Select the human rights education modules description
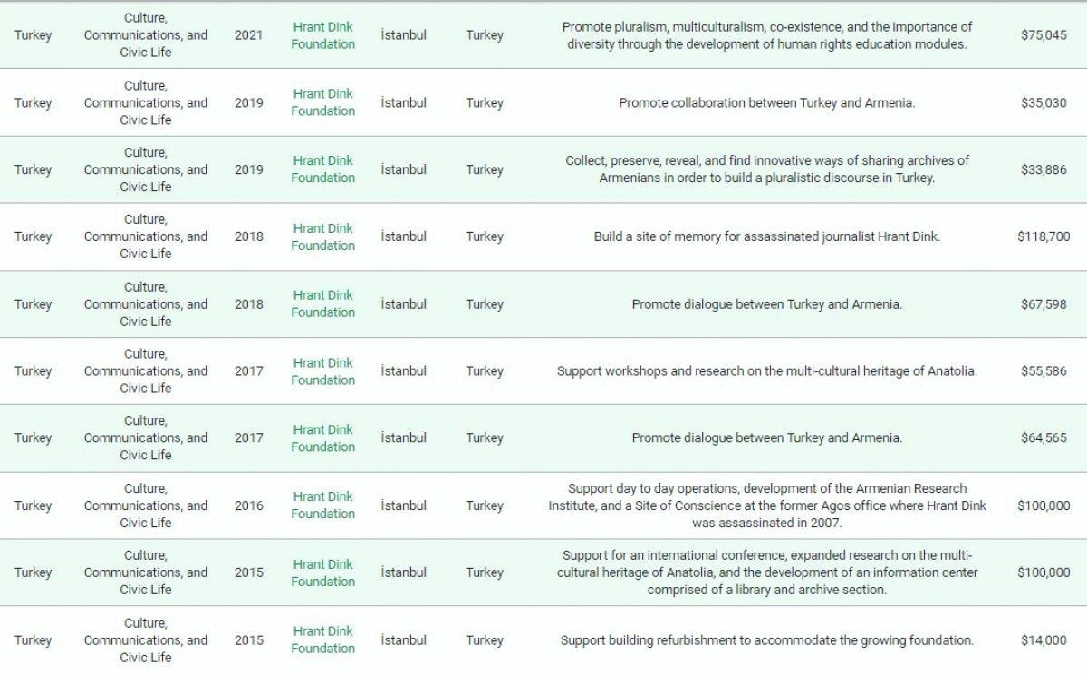This screenshot has width=1087, height=673. 766,35
